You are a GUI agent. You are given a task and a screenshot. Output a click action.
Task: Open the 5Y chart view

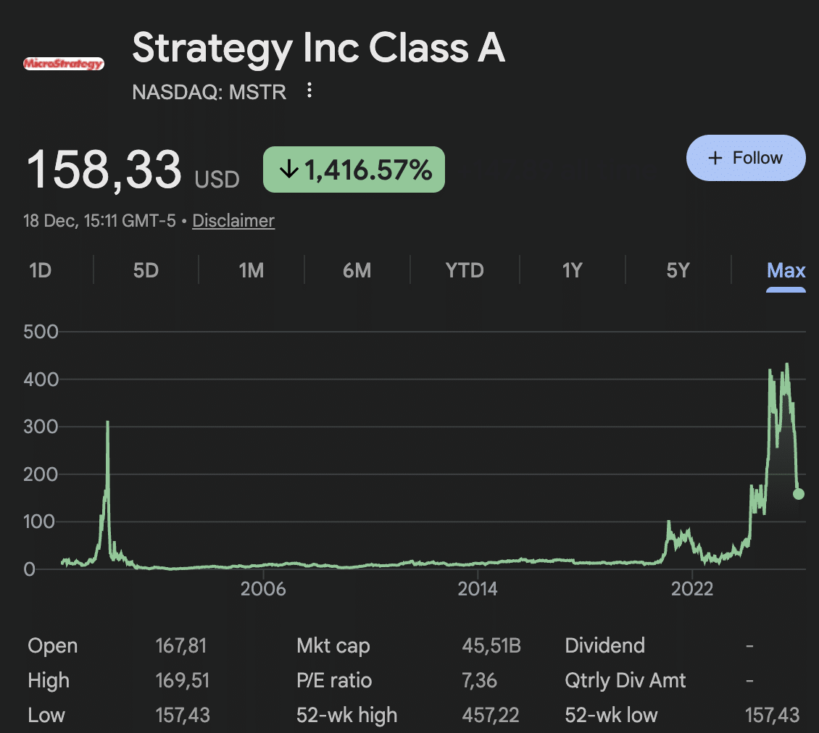tap(678, 270)
